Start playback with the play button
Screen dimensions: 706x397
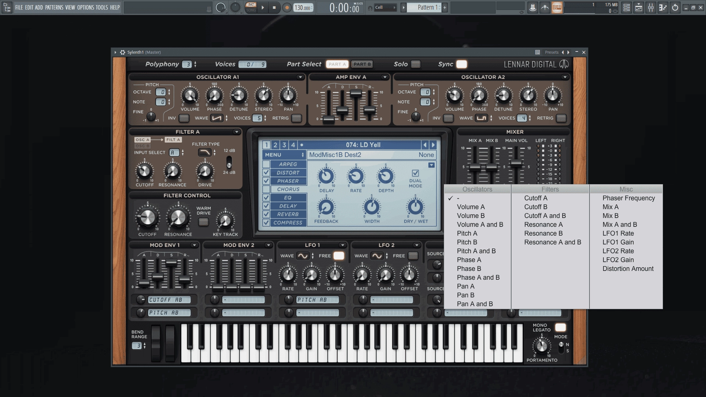263,7
